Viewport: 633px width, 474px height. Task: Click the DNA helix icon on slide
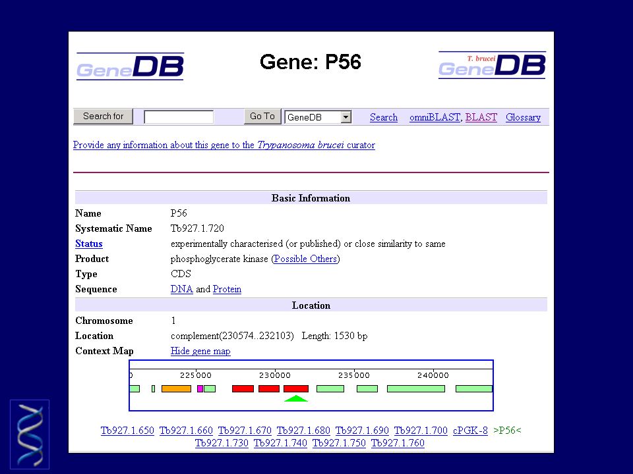(x=30, y=434)
